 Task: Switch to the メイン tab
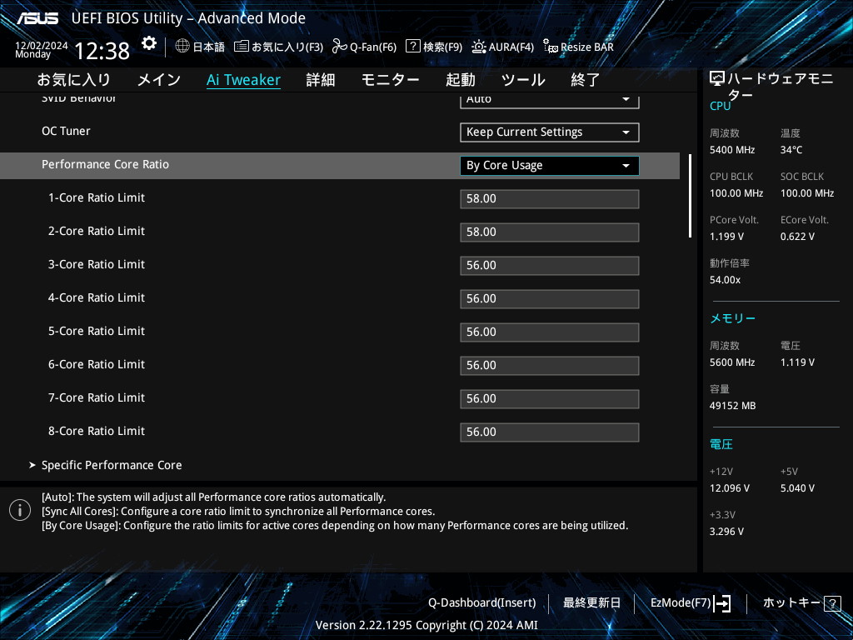[159, 80]
